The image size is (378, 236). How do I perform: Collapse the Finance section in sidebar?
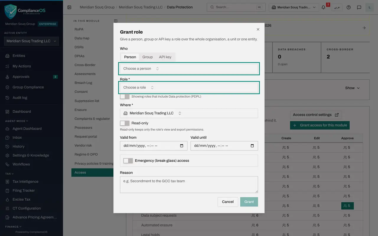point(13,227)
